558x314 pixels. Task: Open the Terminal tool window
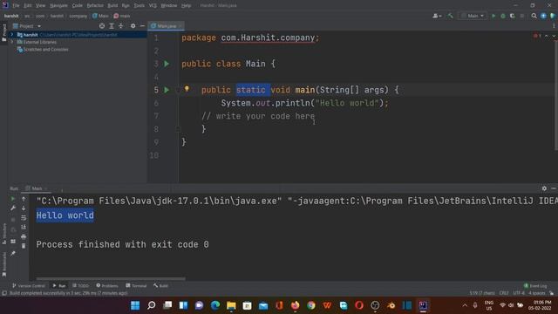coord(136,285)
